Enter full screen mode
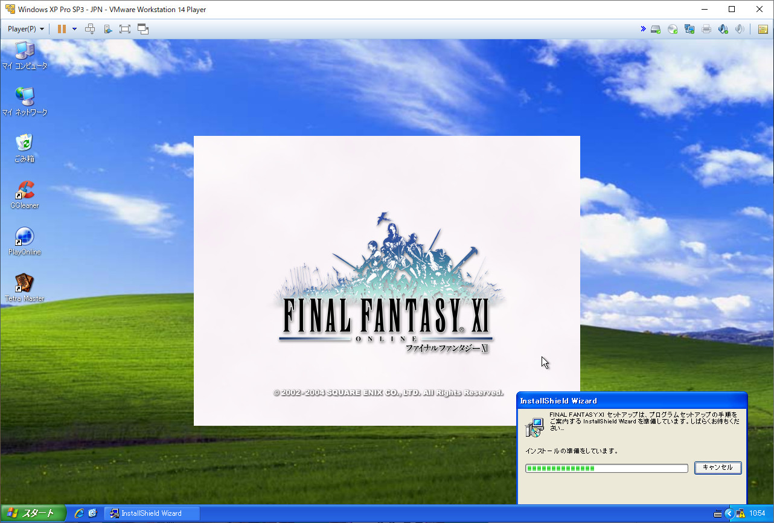The image size is (774, 523). pyautogui.click(x=125, y=29)
